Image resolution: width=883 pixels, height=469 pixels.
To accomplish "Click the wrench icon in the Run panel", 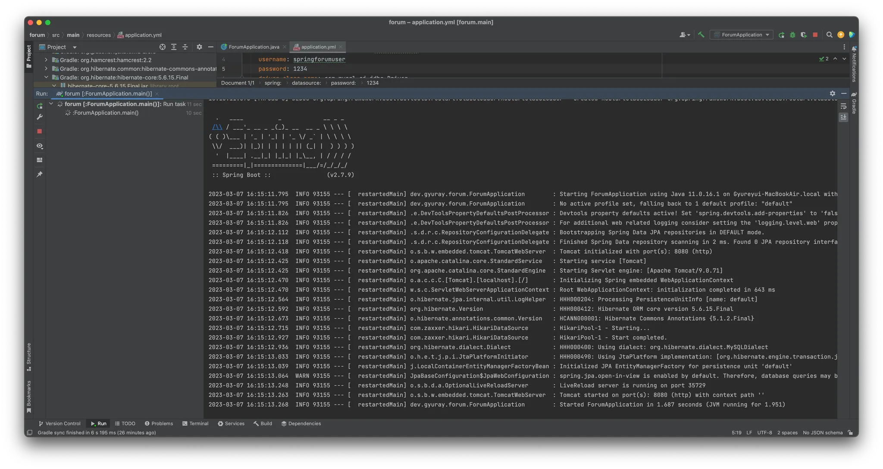I will tap(40, 117).
